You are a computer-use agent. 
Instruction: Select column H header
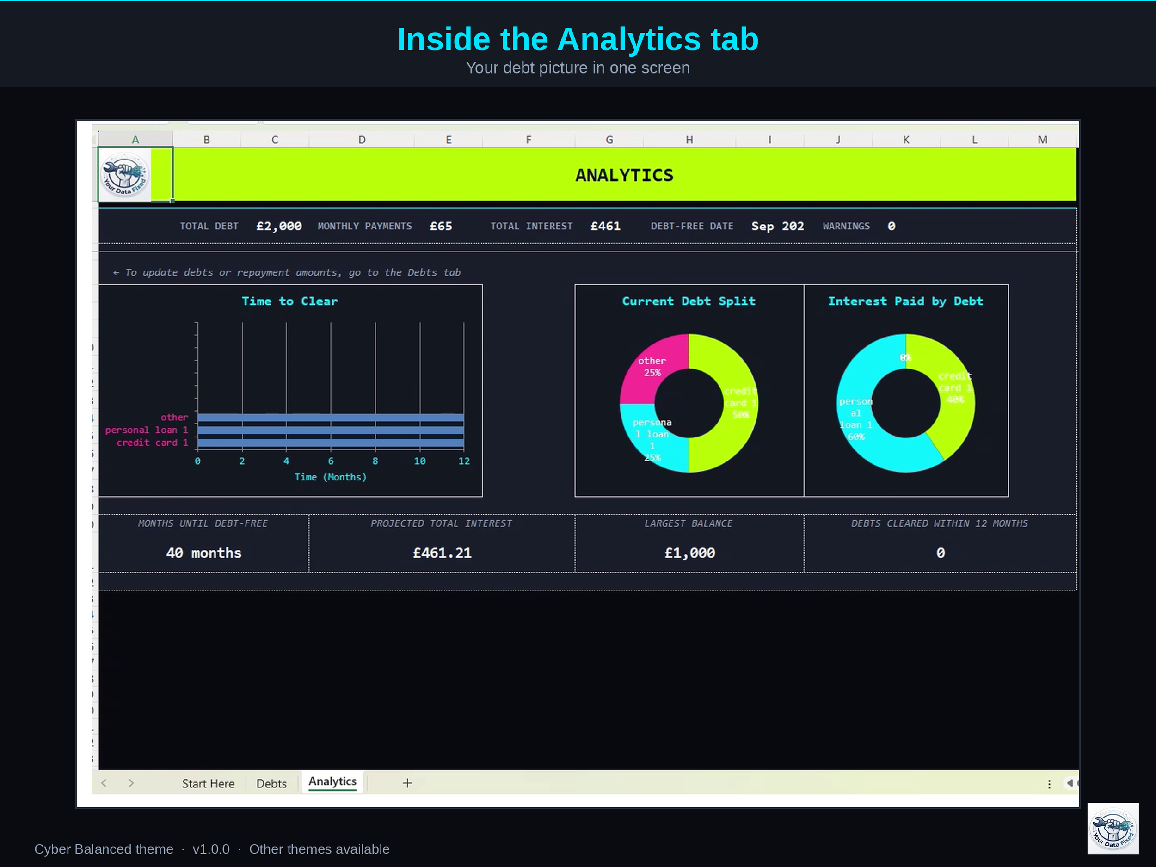tap(689, 140)
